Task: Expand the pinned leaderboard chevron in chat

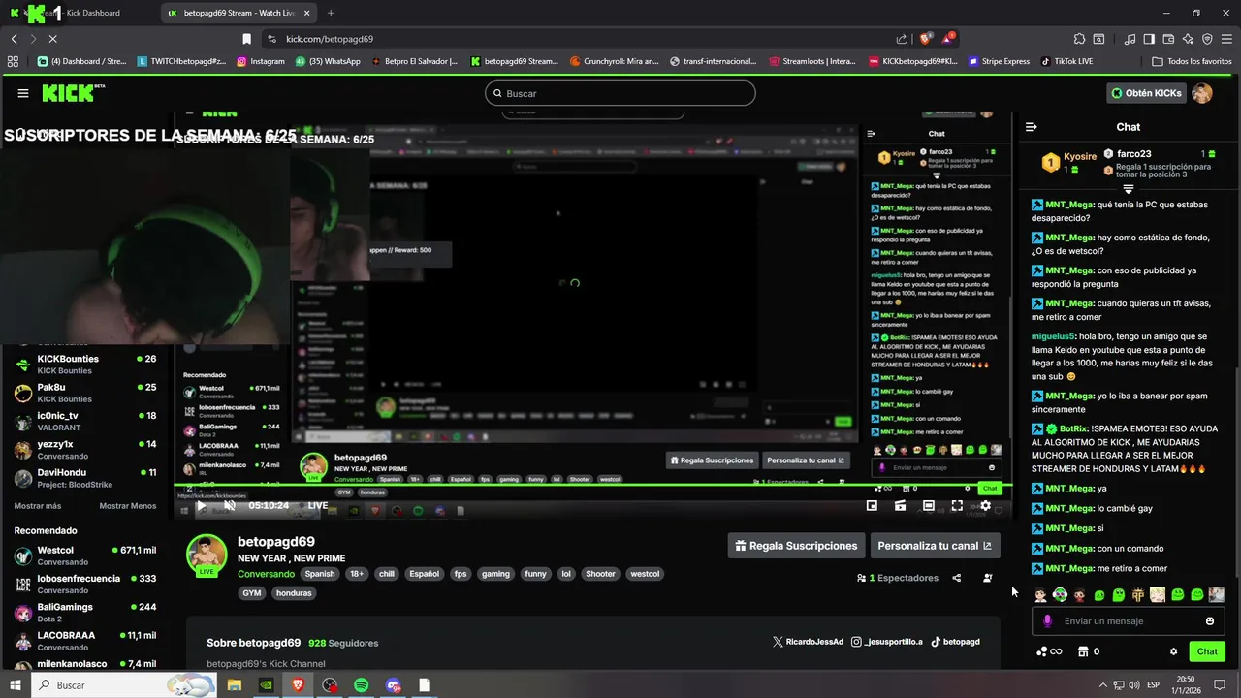Action: tap(1129, 189)
